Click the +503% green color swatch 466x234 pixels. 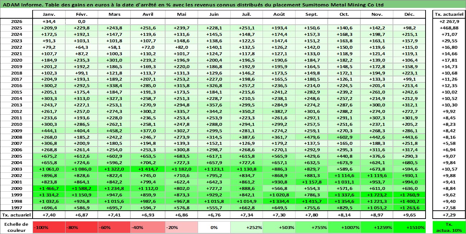point(279,227)
